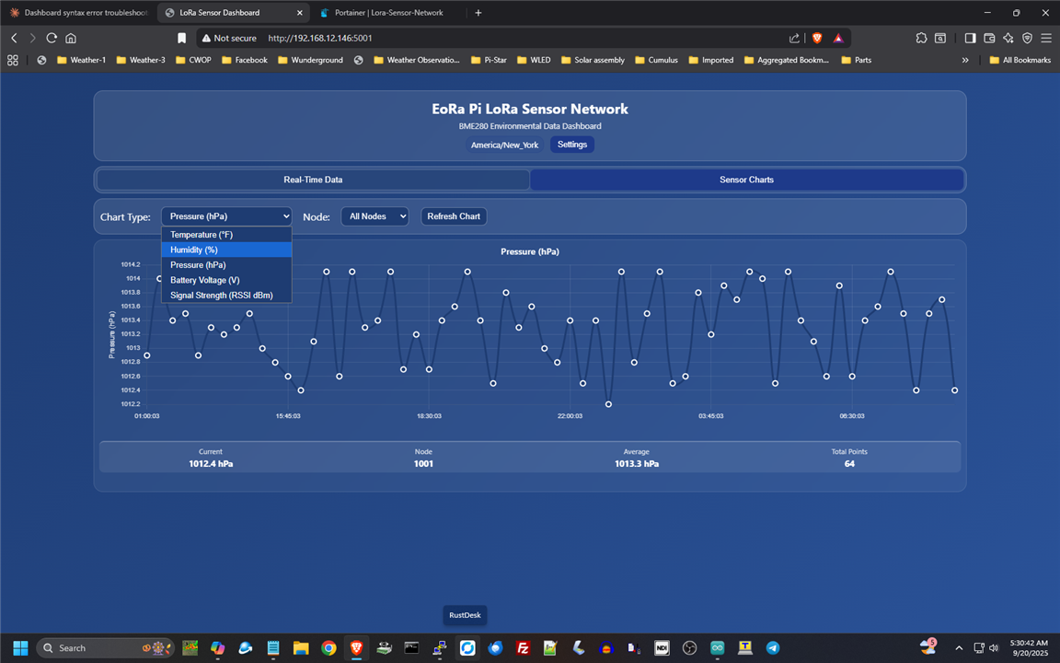Bookmark this page with the bookmark icon
The height and width of the screenshot is (663, 1060).
pyautogui.click(x=181, y=38)
